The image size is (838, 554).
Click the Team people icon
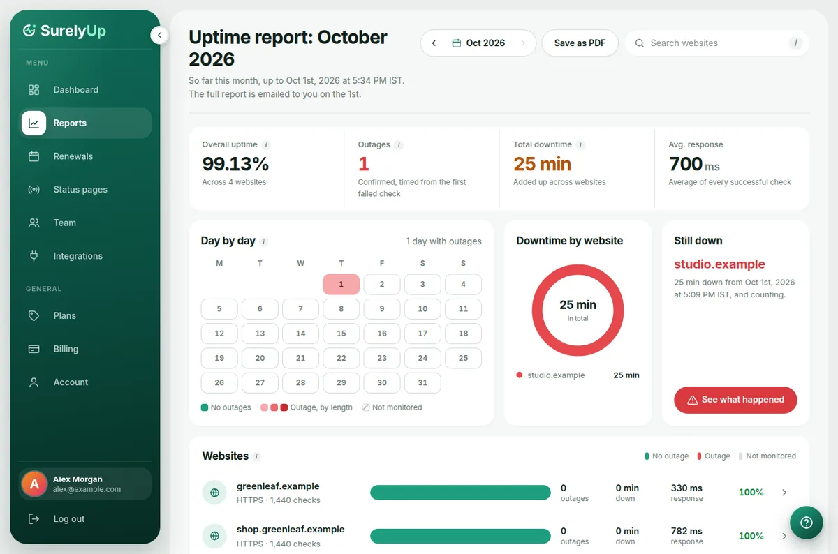click(34, 223)
